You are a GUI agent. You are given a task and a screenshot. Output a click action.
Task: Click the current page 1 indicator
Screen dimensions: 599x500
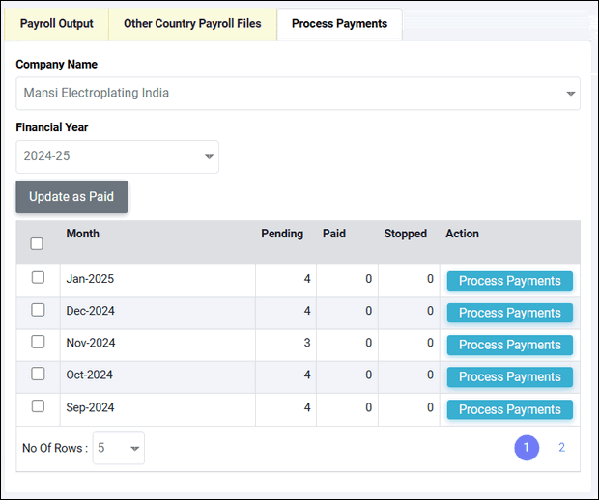point(527,448)
